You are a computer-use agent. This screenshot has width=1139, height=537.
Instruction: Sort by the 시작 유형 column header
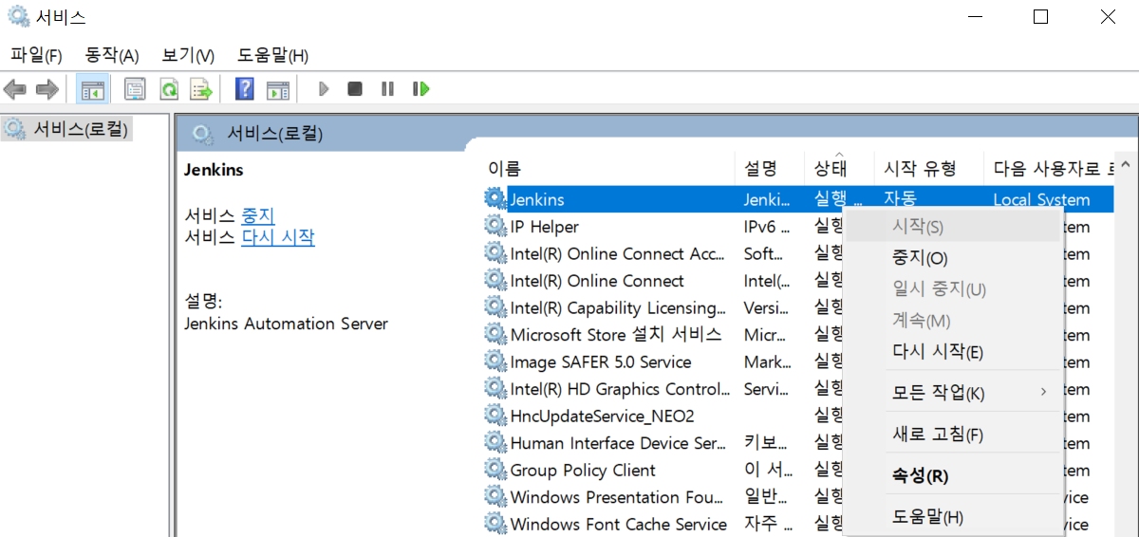pos(928,168)
